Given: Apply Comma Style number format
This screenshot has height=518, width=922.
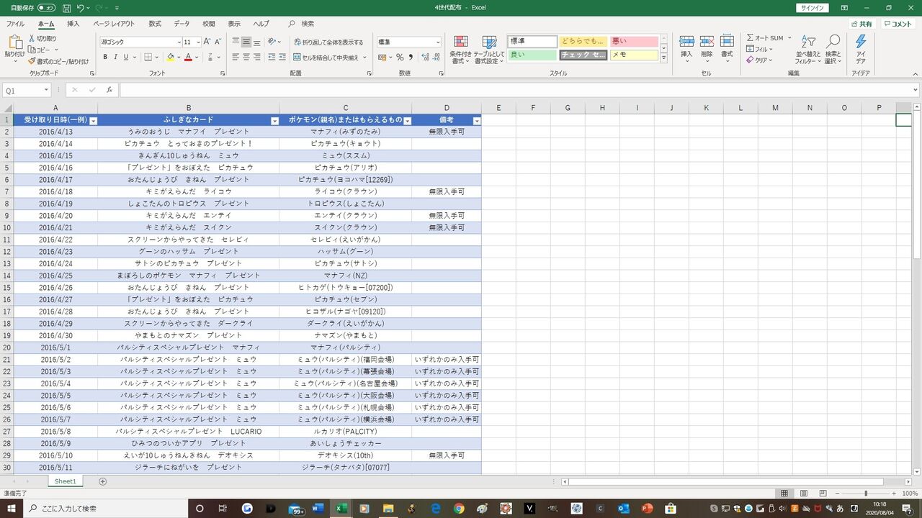Looking at the screenshot, I should click(x=411, y=58).
